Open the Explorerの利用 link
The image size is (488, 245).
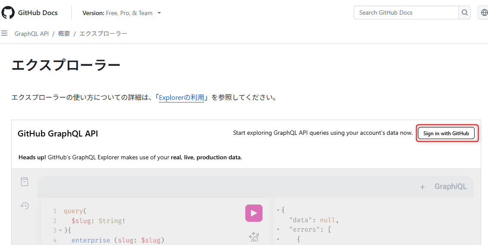(182, 98)
